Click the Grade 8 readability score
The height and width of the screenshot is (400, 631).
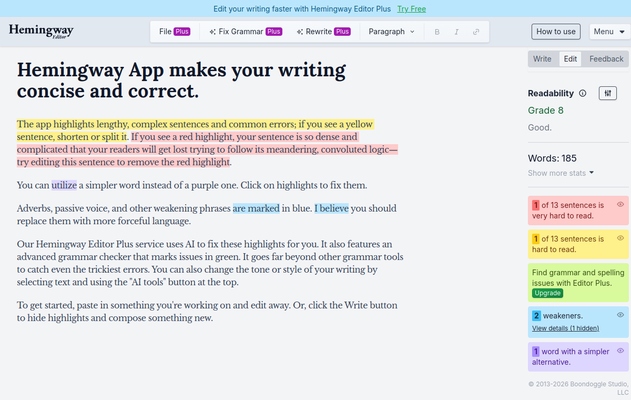[x=546, y=111]
